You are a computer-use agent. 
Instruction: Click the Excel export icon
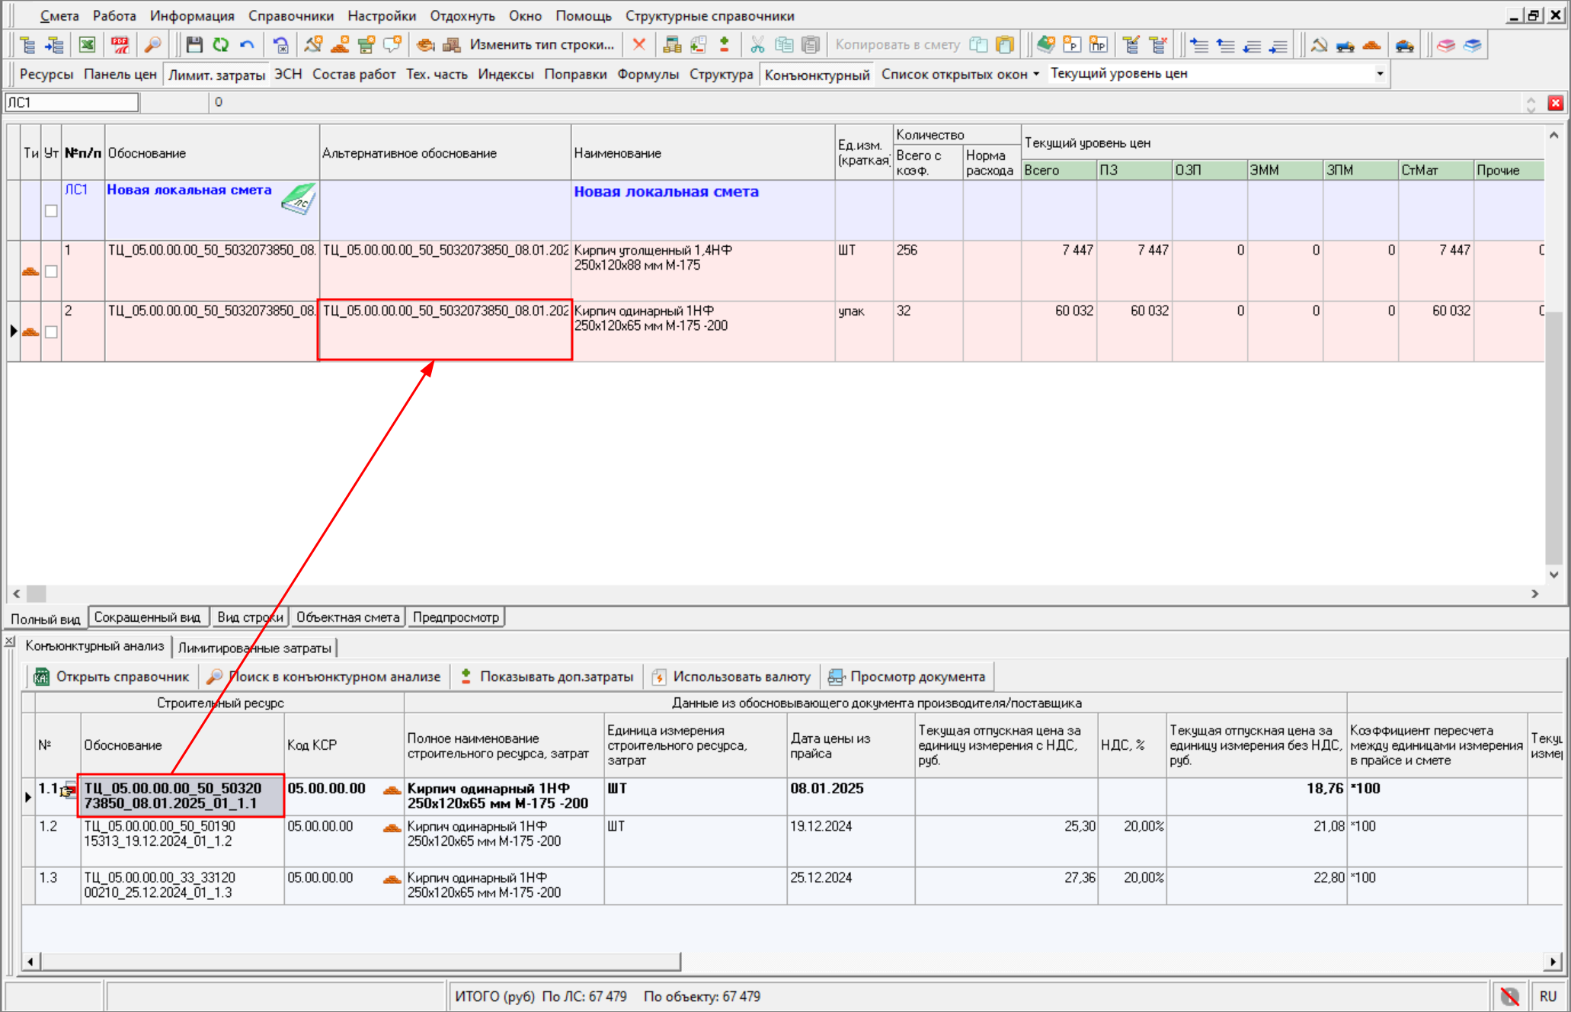88,45
